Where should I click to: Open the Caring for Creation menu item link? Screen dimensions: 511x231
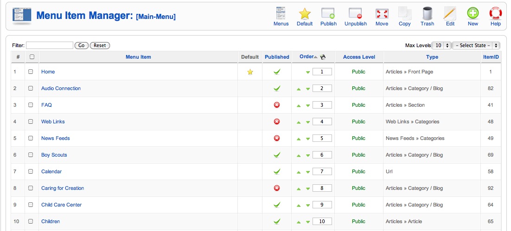(x=63, y=188)
